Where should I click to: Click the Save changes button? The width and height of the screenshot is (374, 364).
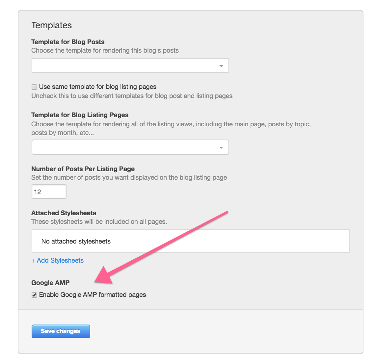pyautogui.click(x=61, y=331)
